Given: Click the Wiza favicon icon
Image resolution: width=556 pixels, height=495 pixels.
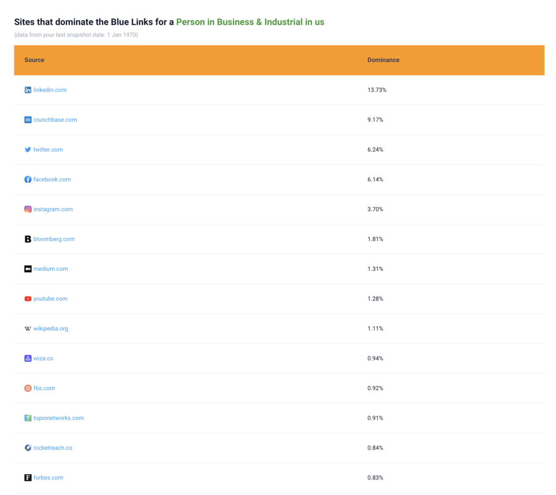Looking at the screenshot, I should pyautogui.click(x=28, y=359).
